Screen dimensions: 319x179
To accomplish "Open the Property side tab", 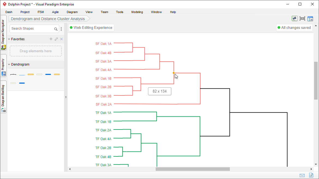I will [x=3, y=66].
